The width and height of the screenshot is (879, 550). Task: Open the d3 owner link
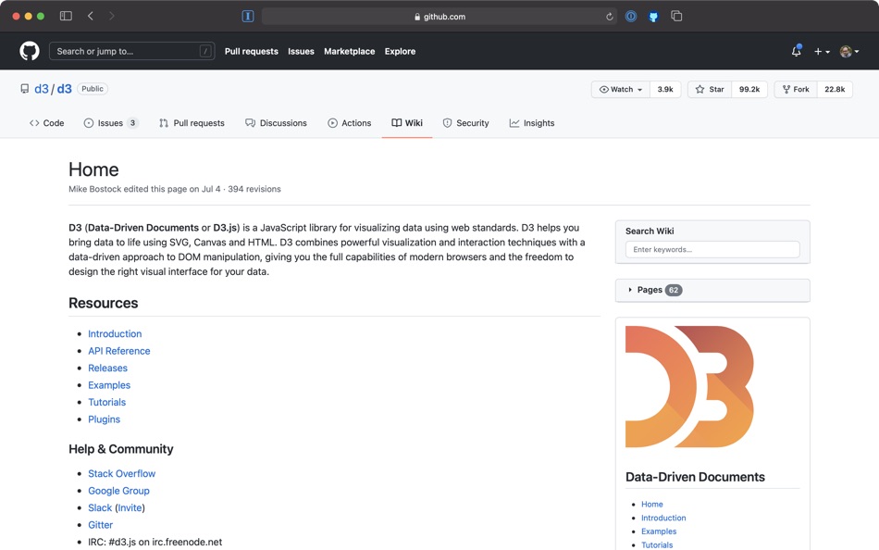(x=42, y=89)
